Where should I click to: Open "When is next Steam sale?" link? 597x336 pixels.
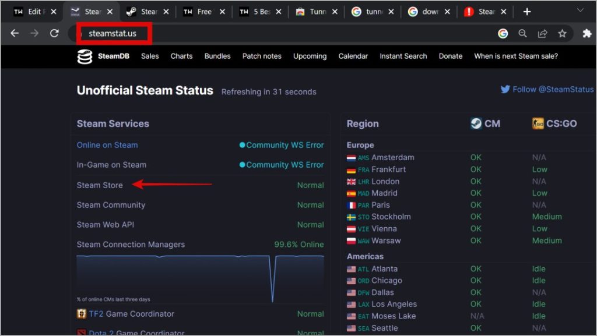[x=516, y=56]
